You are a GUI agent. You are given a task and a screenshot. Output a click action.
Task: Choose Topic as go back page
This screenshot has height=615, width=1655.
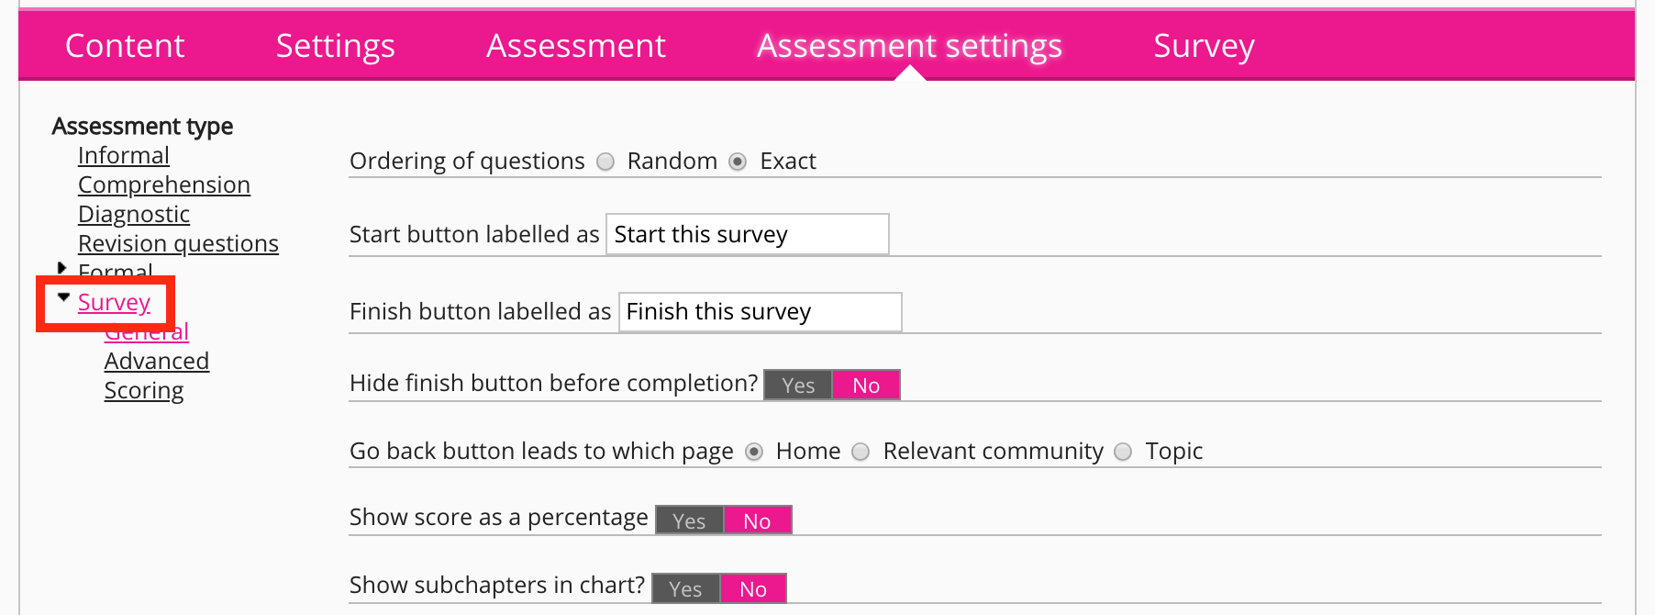[1123, 452]
